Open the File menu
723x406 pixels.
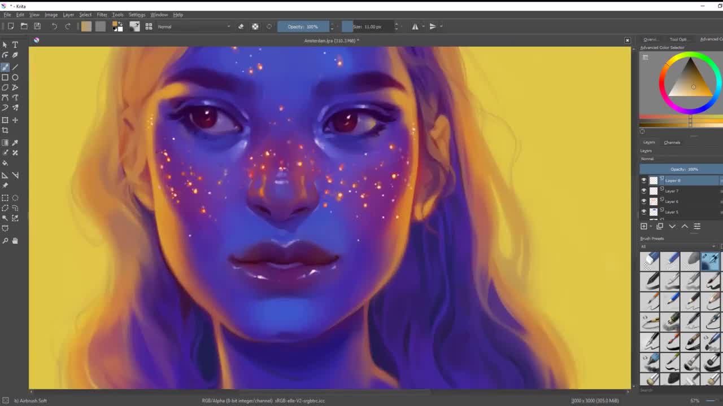[7, 15]
